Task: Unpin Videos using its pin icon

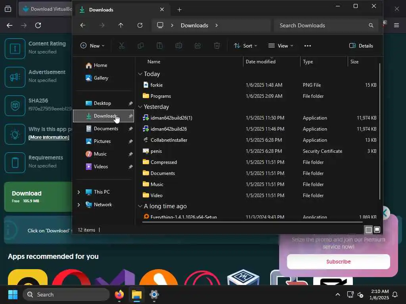Action: click(130, 167)
